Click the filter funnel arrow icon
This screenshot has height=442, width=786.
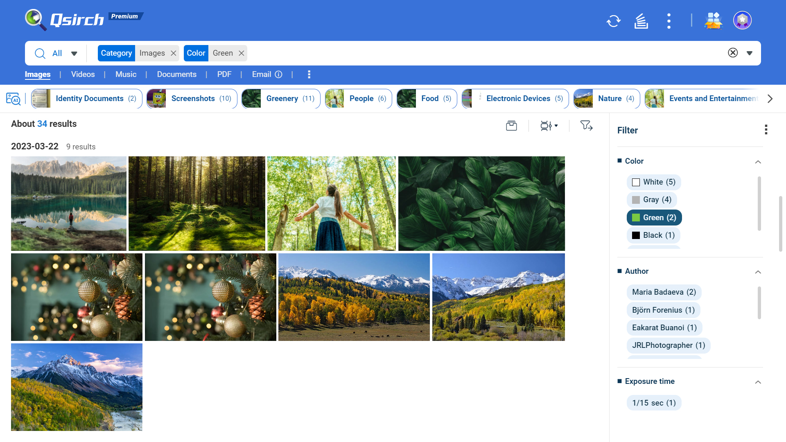coord(586,126)
